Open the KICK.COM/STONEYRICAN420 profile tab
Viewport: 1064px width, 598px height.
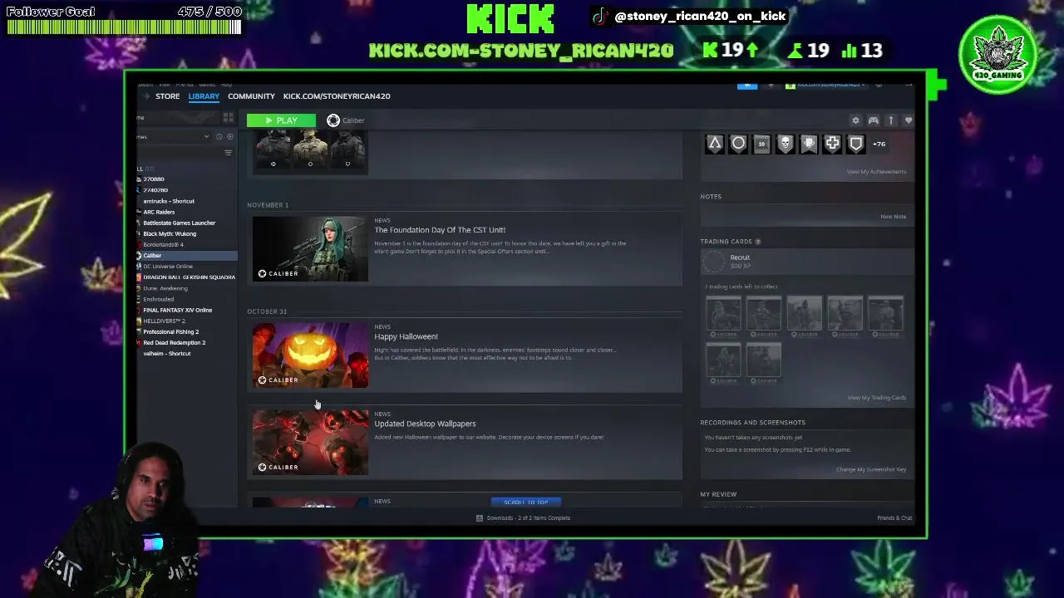337,96
